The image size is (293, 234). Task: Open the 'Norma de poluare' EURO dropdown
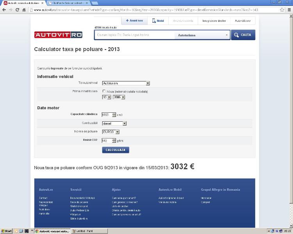click(111, 132)
